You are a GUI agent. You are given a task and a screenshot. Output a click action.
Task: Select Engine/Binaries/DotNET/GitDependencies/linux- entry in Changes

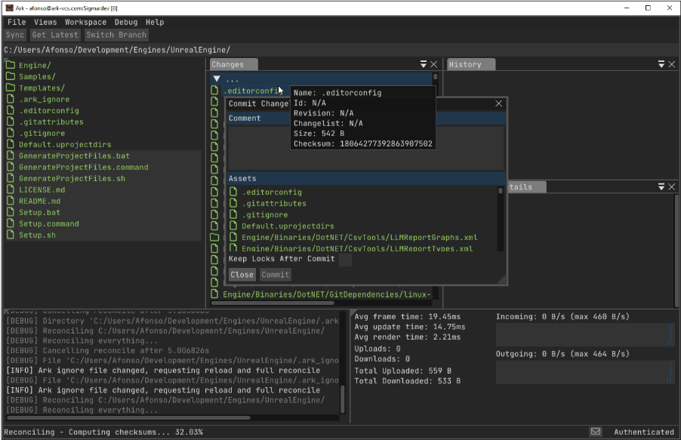328,294
